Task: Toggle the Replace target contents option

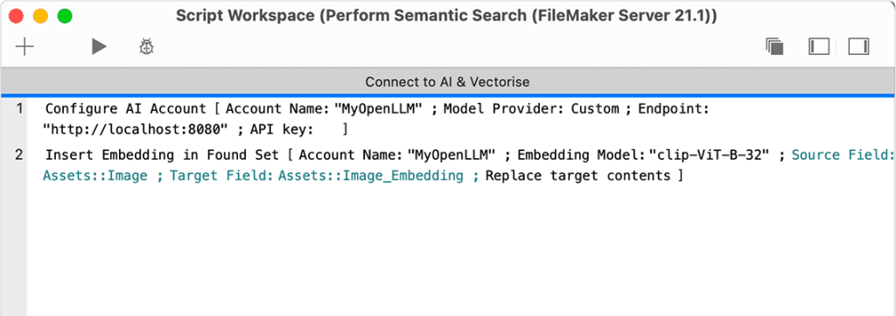Action: click(x=577, y=175)
